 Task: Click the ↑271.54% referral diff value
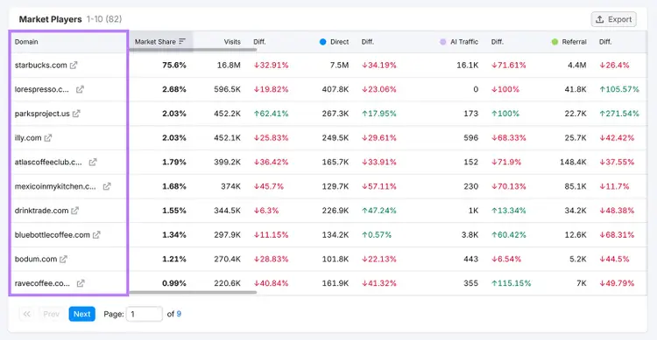pos(619,114)
